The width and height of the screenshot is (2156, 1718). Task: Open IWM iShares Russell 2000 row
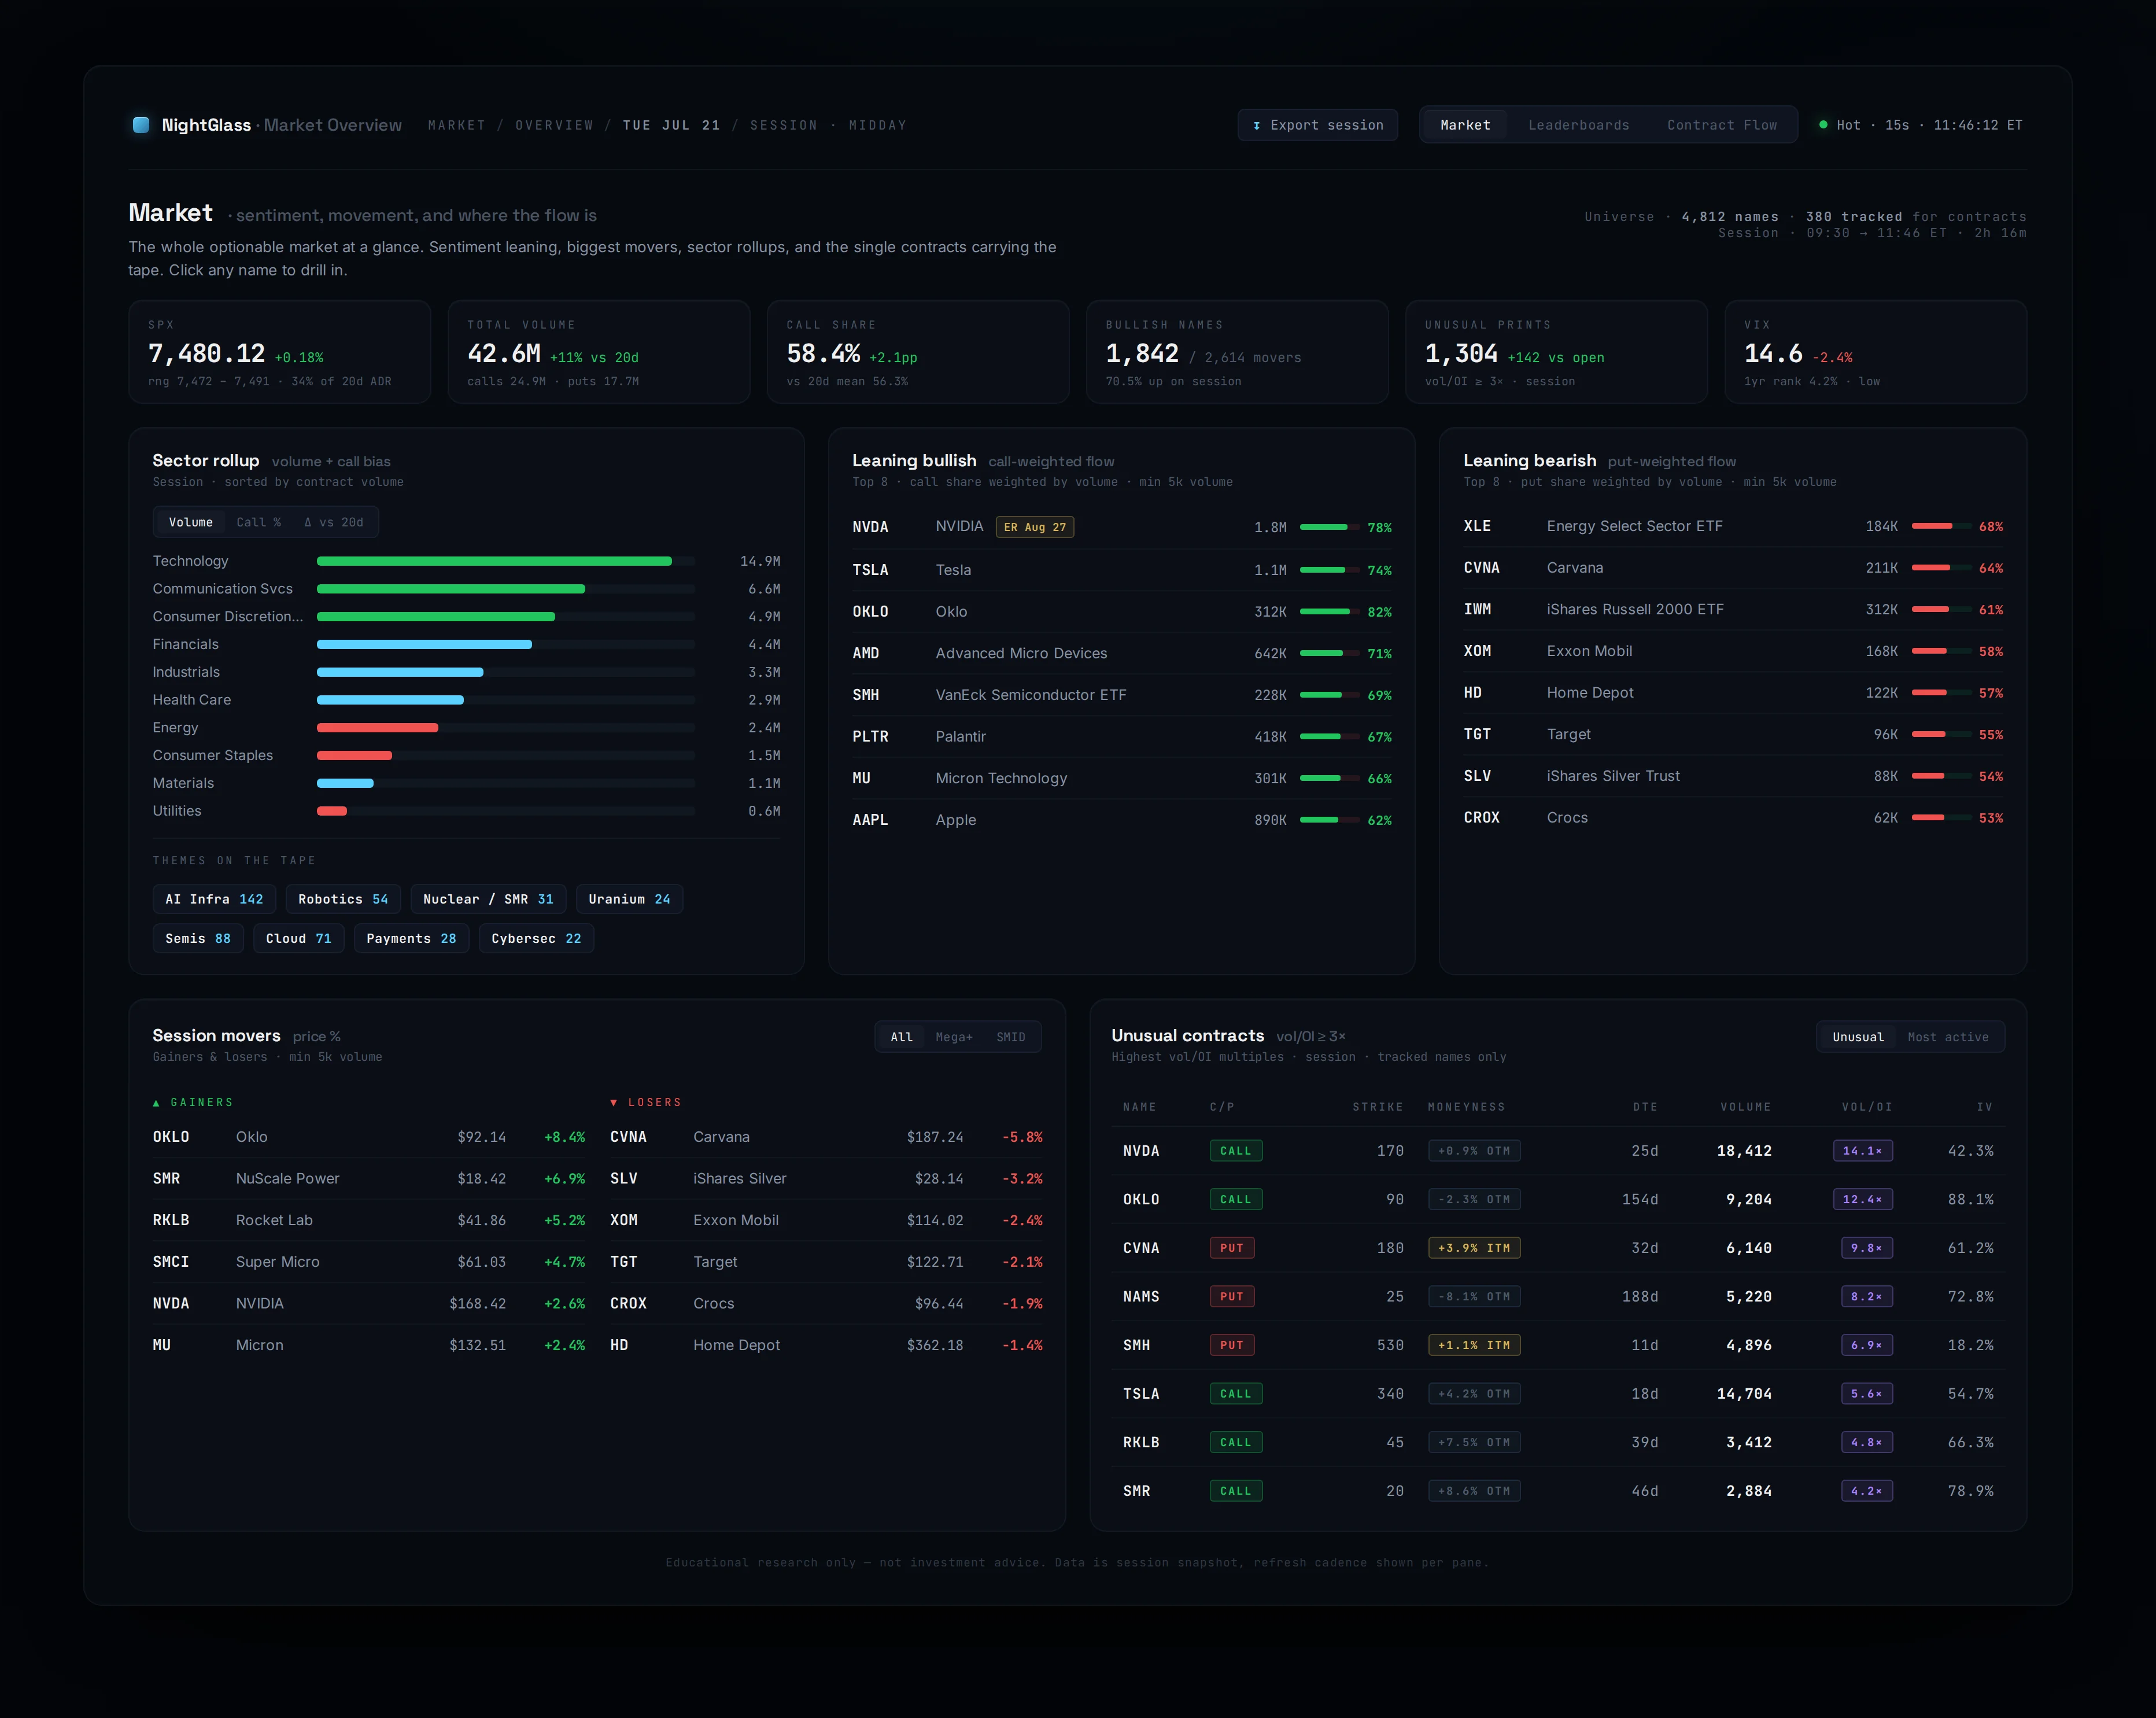1732,609
